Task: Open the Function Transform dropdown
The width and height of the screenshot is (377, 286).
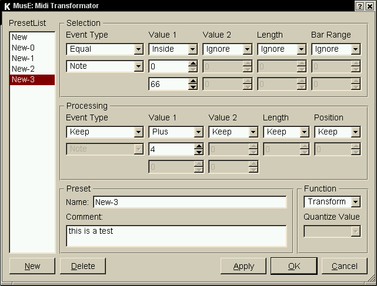Action: (x=355, y=202)
